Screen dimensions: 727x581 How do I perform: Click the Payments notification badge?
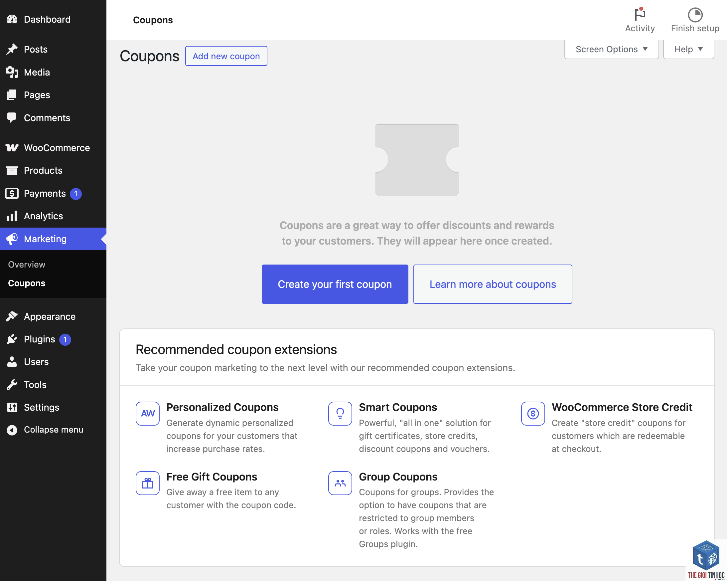pos(75,194)
